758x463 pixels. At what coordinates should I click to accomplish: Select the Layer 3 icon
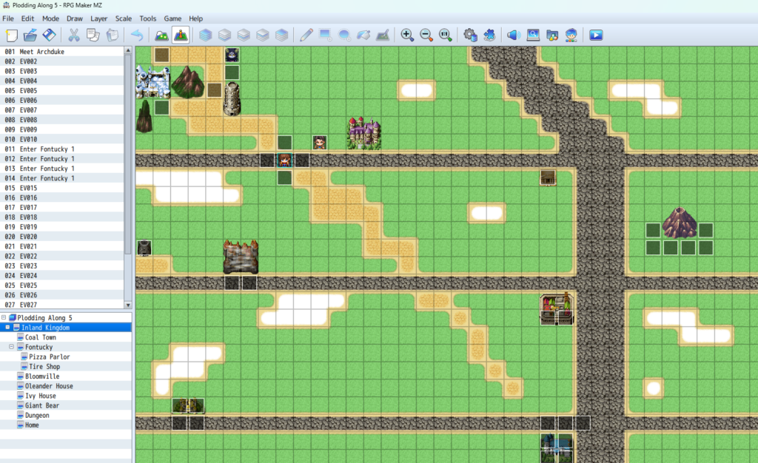click(x=263, y=36)
